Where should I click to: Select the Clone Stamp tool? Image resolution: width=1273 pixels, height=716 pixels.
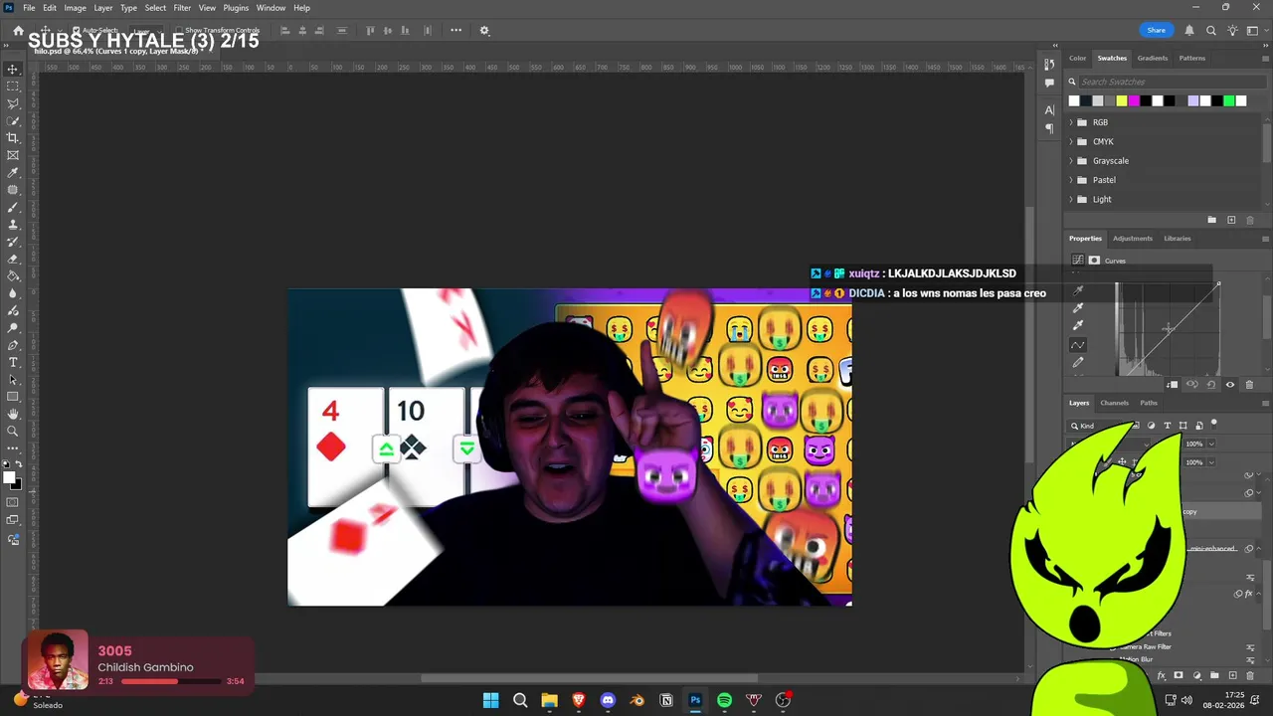pyautogui.click(x=13, y=224)
